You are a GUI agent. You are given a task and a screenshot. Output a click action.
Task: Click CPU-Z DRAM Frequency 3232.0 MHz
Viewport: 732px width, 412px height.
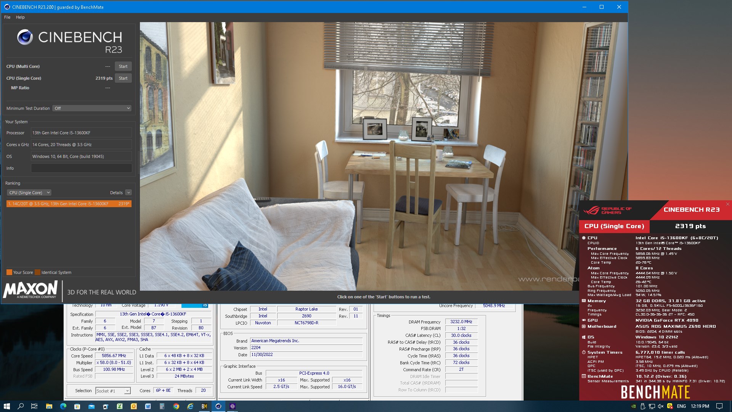pyautogui.click(x=461, y=322)
